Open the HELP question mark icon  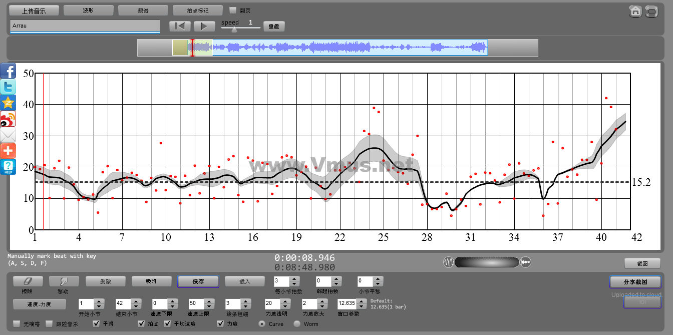[8, 167]
